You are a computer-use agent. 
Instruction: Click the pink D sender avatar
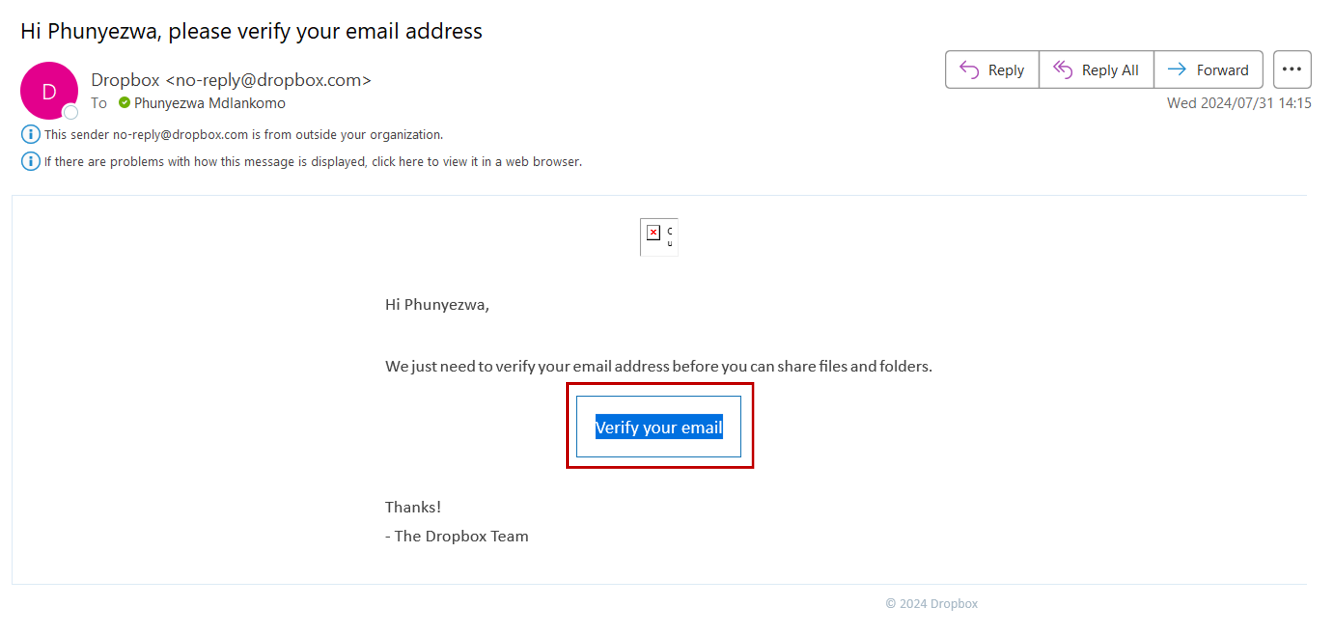tap(49, 91)
